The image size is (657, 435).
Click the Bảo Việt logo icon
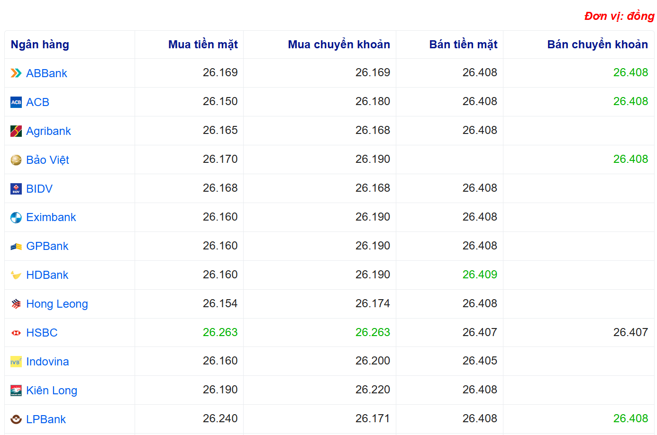(x=16, y=160)
